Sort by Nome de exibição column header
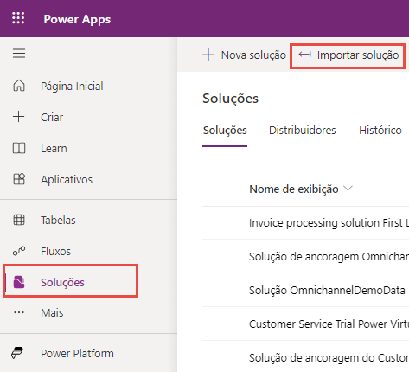409x372 pixels. tap(294, 189)
